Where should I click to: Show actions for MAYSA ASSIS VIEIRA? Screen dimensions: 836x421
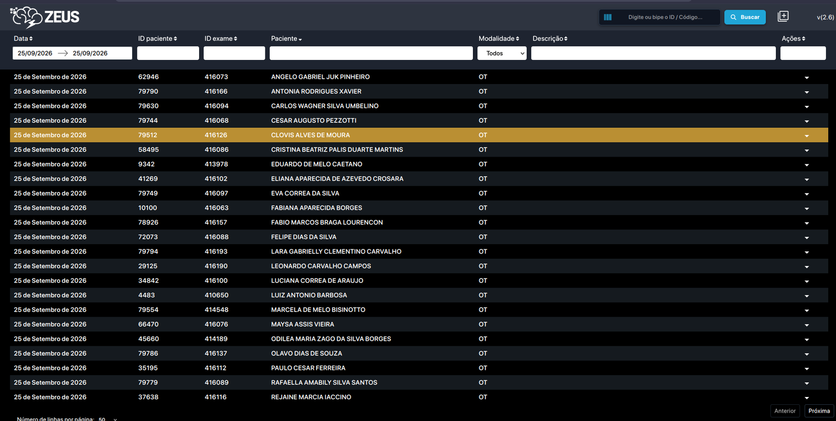tap(807, 326)
